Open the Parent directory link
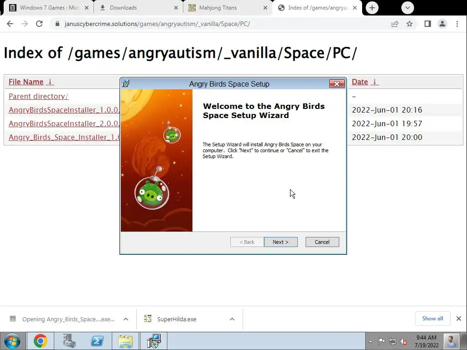The image size is (467, 350). pos(38,96)
